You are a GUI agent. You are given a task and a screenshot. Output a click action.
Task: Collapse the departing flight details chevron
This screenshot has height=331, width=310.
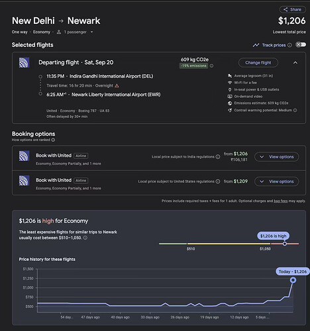coord(295,63)
